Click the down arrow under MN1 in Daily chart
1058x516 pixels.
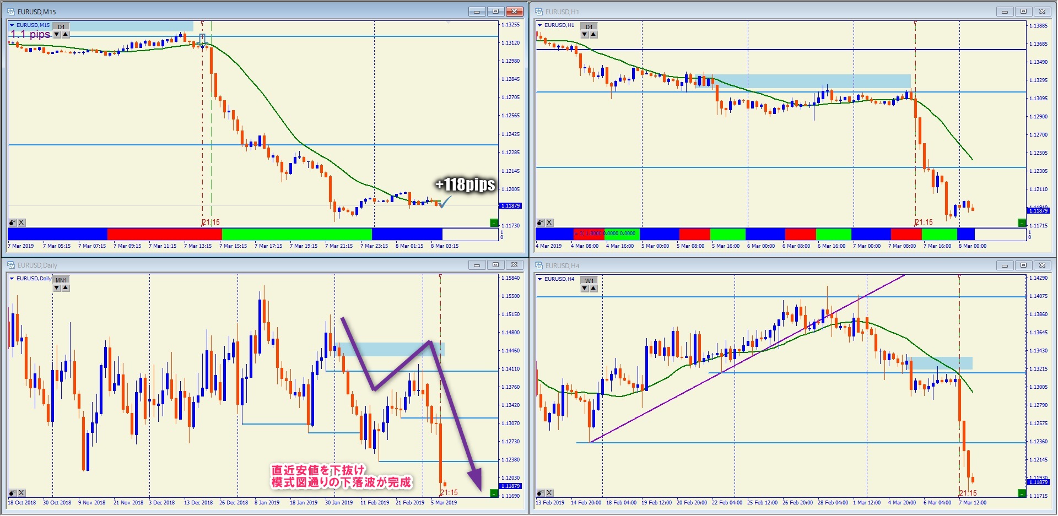[57, 287]
